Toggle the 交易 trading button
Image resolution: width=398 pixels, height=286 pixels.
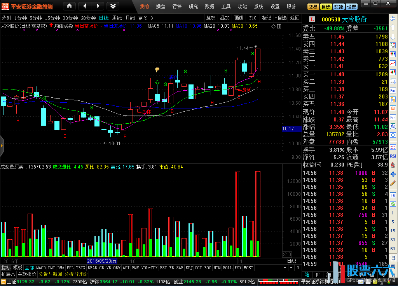tap(313, 7)
